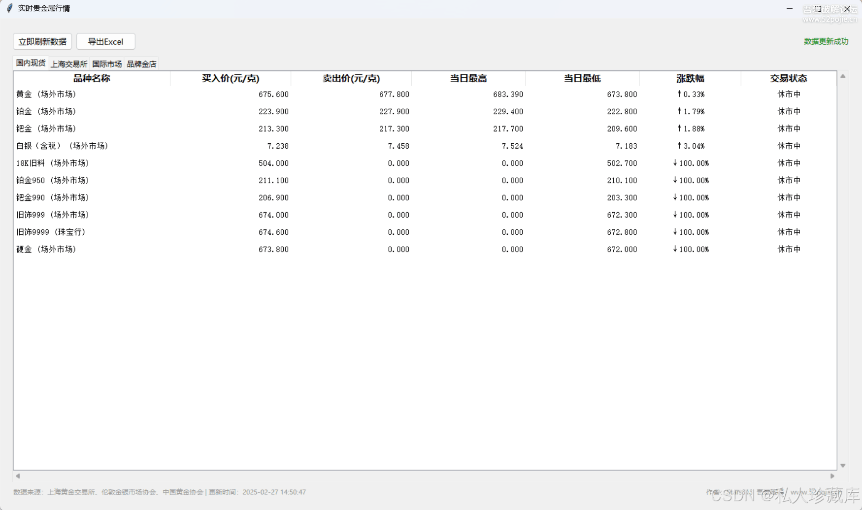
Task: Click the 当日最低 column header
Action: point(582,78)
